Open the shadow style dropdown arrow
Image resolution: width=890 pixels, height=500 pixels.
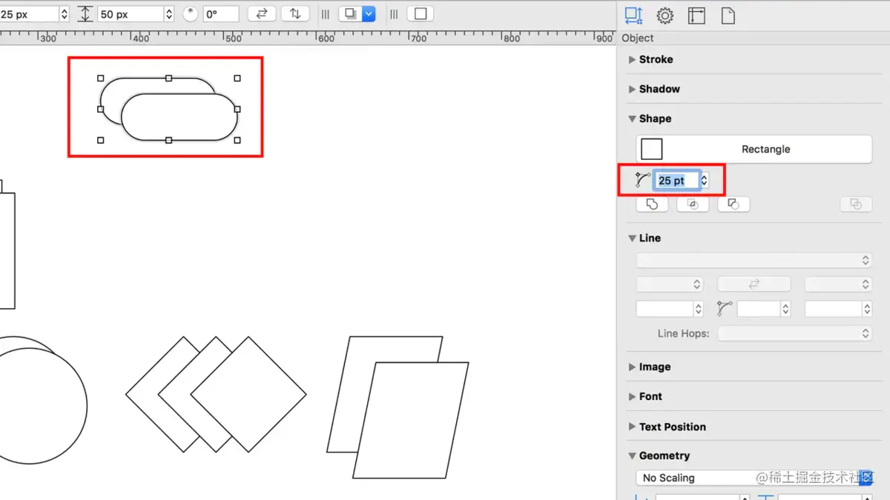click(369, 14)
